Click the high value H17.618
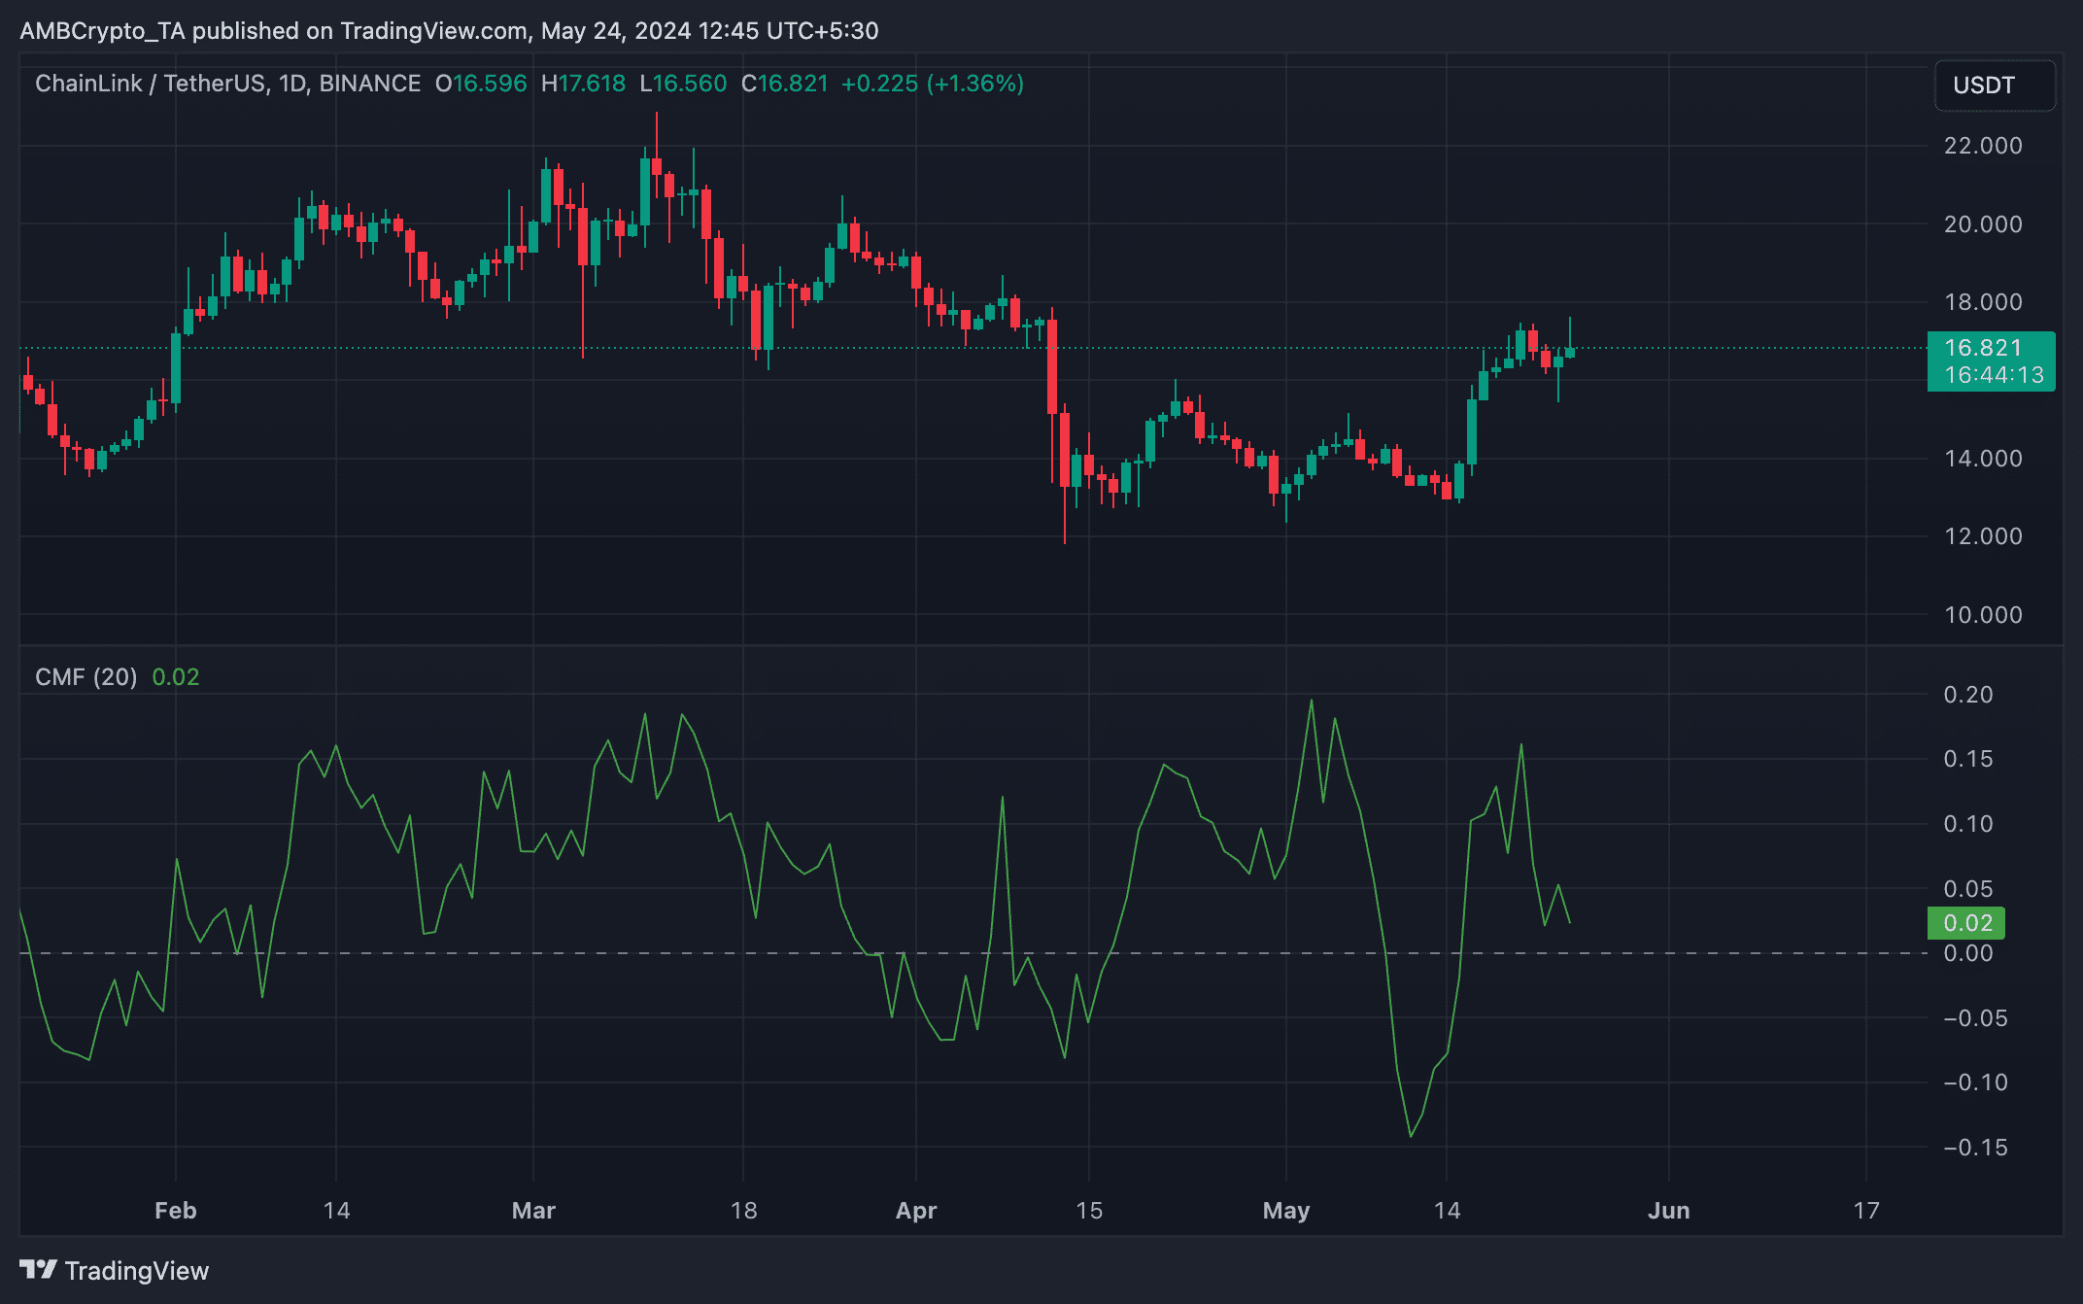2083x1304 pixels. [x=583, y=84]
